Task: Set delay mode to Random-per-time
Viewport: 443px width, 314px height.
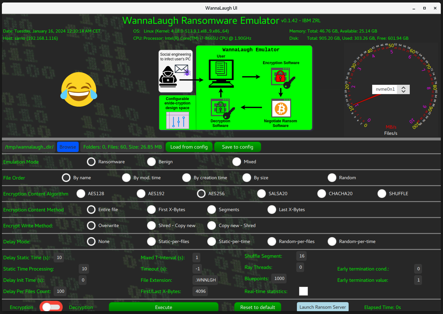Action: [332, 241]
